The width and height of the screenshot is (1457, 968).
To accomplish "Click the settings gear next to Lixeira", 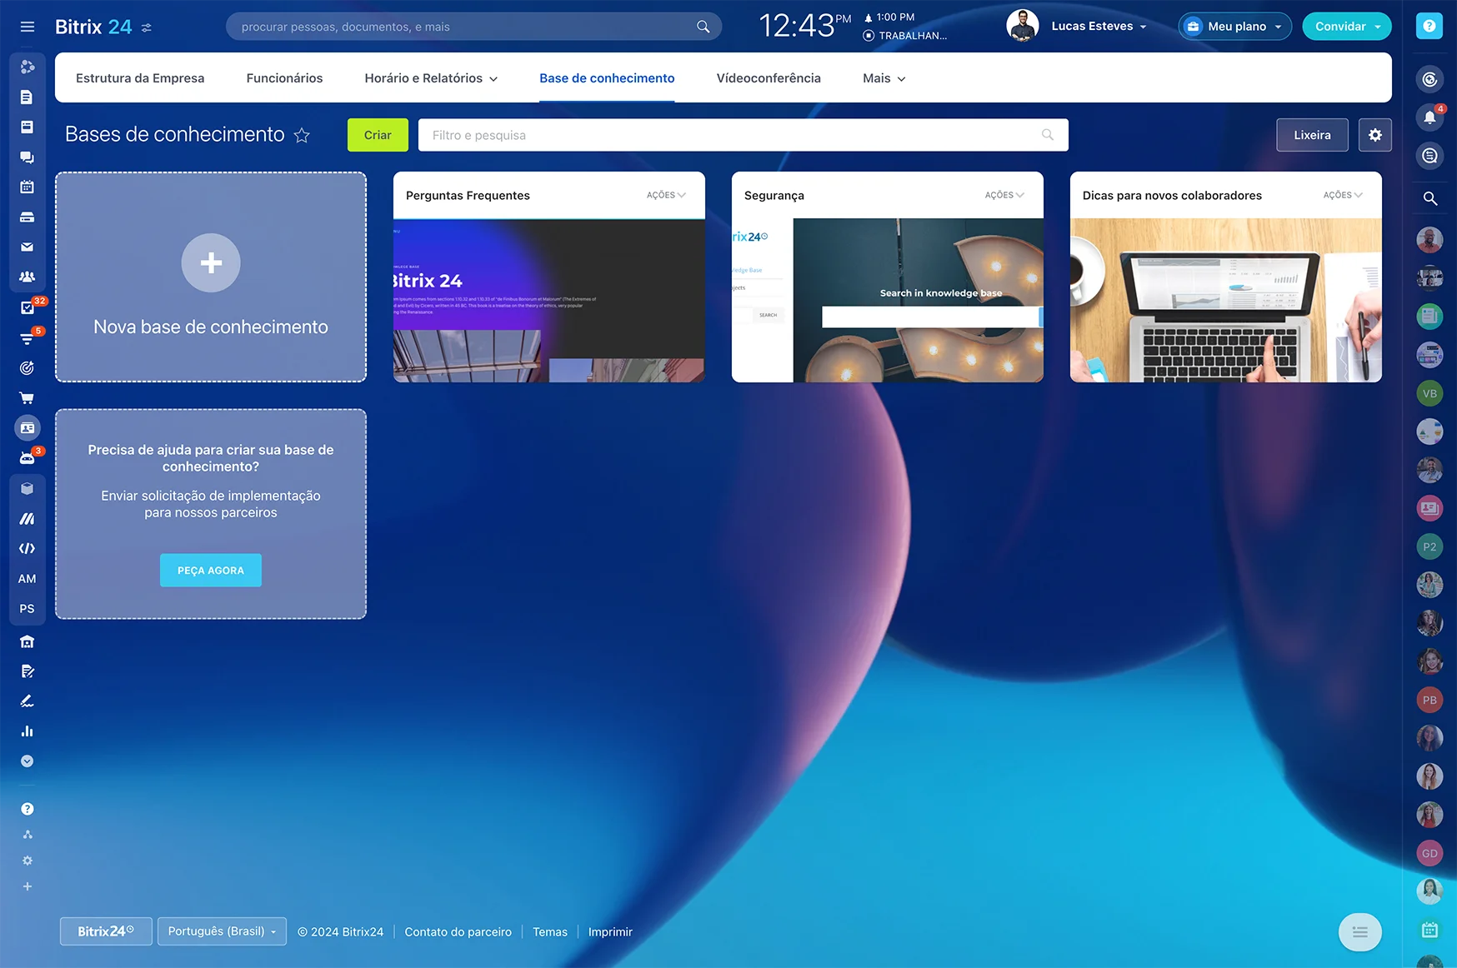I will pyautogui.click(x=1374, y=135).
